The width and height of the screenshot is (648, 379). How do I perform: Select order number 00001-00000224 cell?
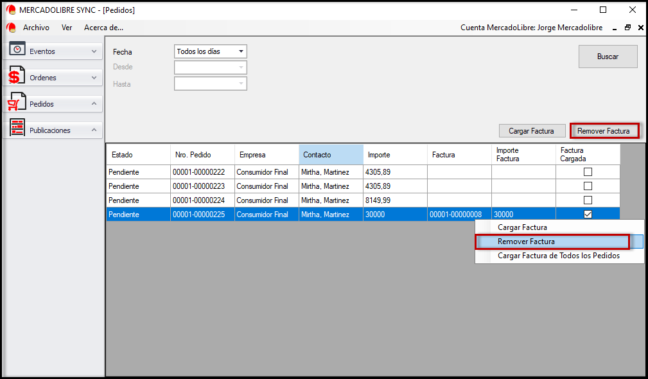202,200
